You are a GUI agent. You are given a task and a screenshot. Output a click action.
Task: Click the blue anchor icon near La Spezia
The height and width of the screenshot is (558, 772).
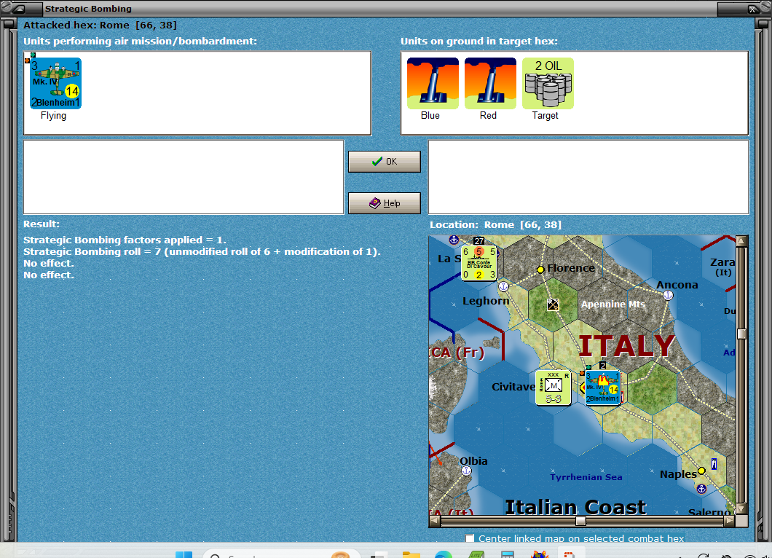point(454,240)
